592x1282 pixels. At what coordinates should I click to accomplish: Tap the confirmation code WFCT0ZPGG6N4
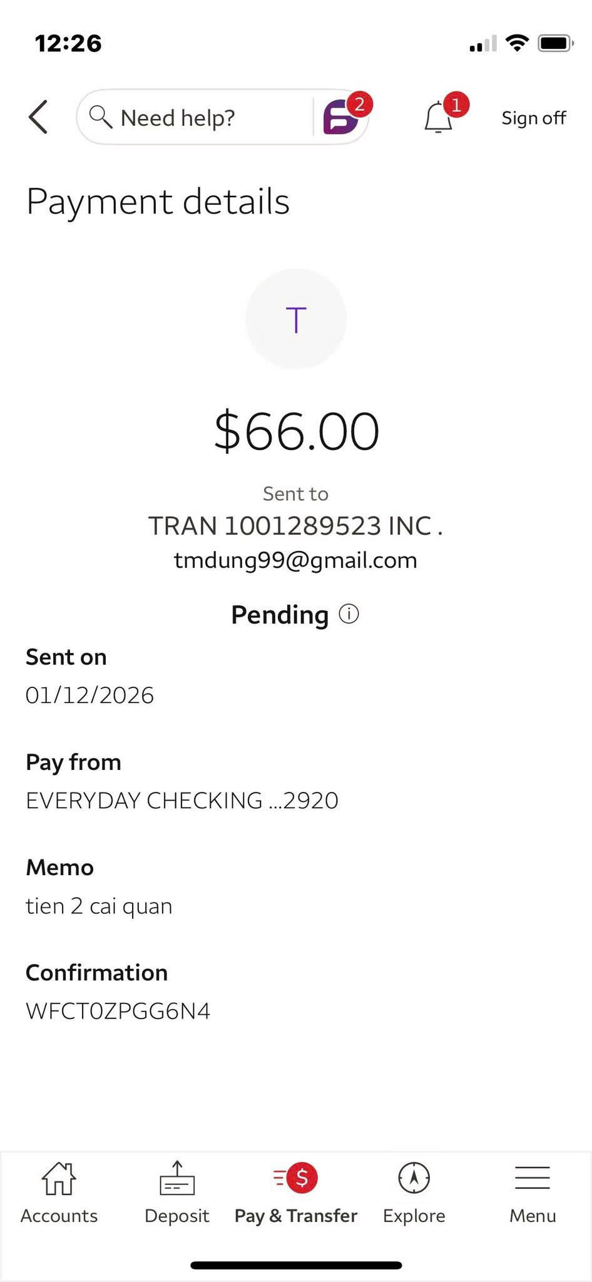click(118, 1011)
